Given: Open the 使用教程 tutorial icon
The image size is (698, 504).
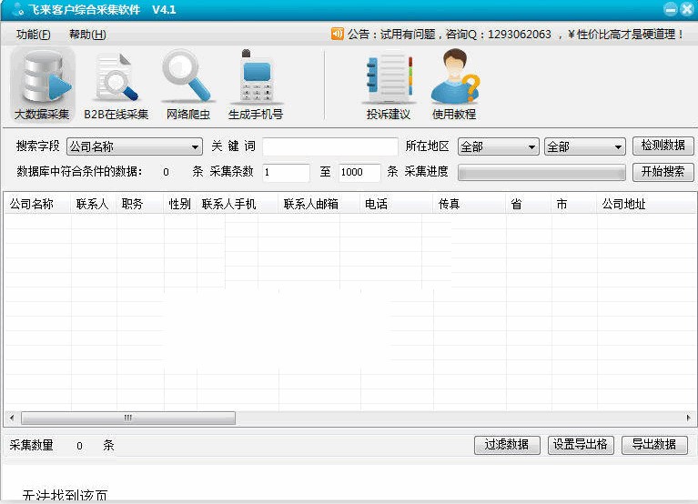Looking at the screenshot, I should click(x=454, y=85).
